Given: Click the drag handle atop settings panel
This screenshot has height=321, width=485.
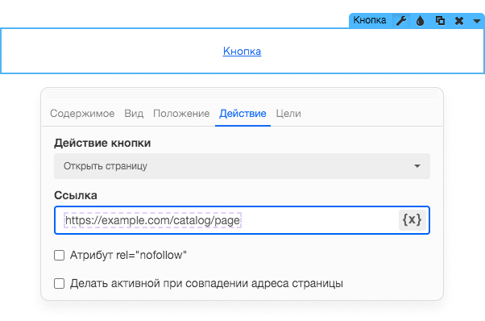Looking at the screenshot, I should coord(242,94).
